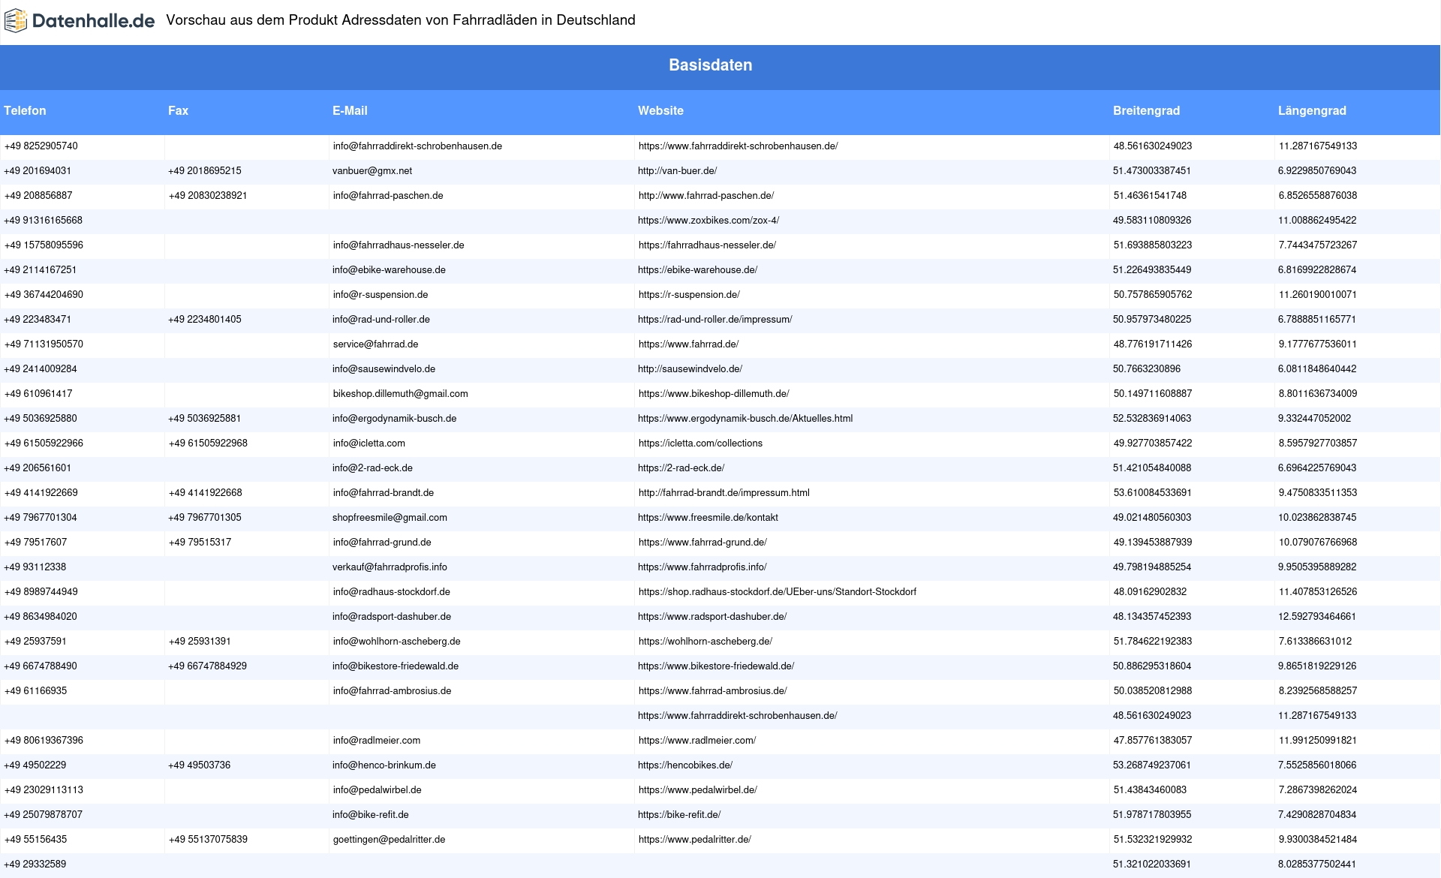Select longitude 9.9505395889282
The height and width of the screenshot is (878, 1441).
click(x=1317, y=567)
